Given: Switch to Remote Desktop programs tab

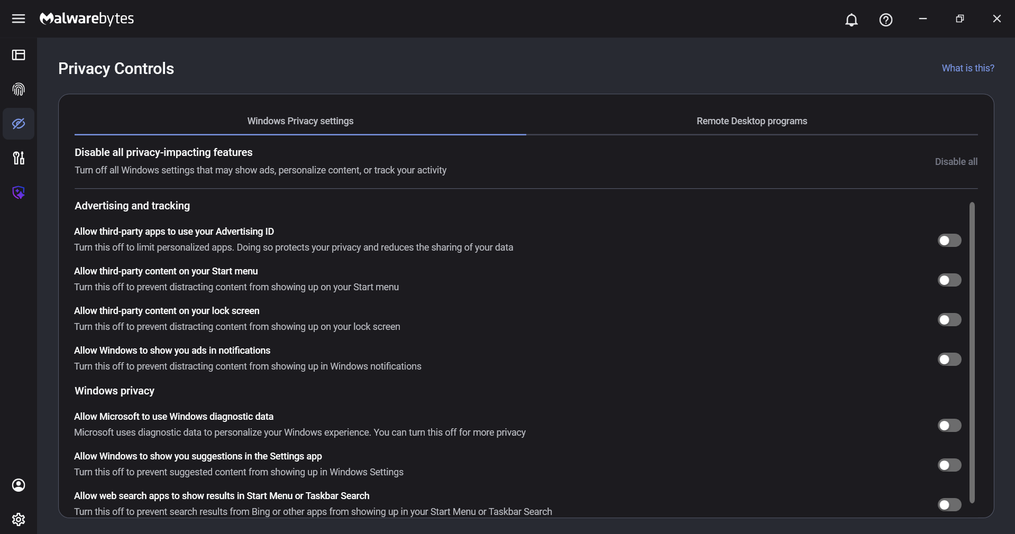Looking at the screenshot, I should coord(752,121).
